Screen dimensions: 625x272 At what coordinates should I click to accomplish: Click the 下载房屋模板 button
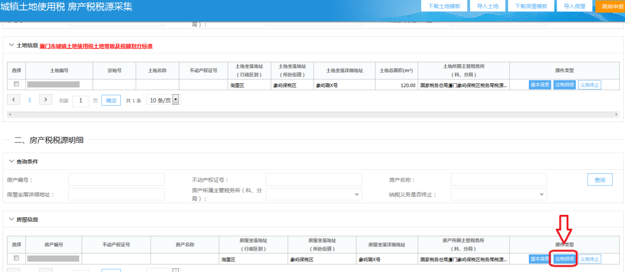click(531, 6)
